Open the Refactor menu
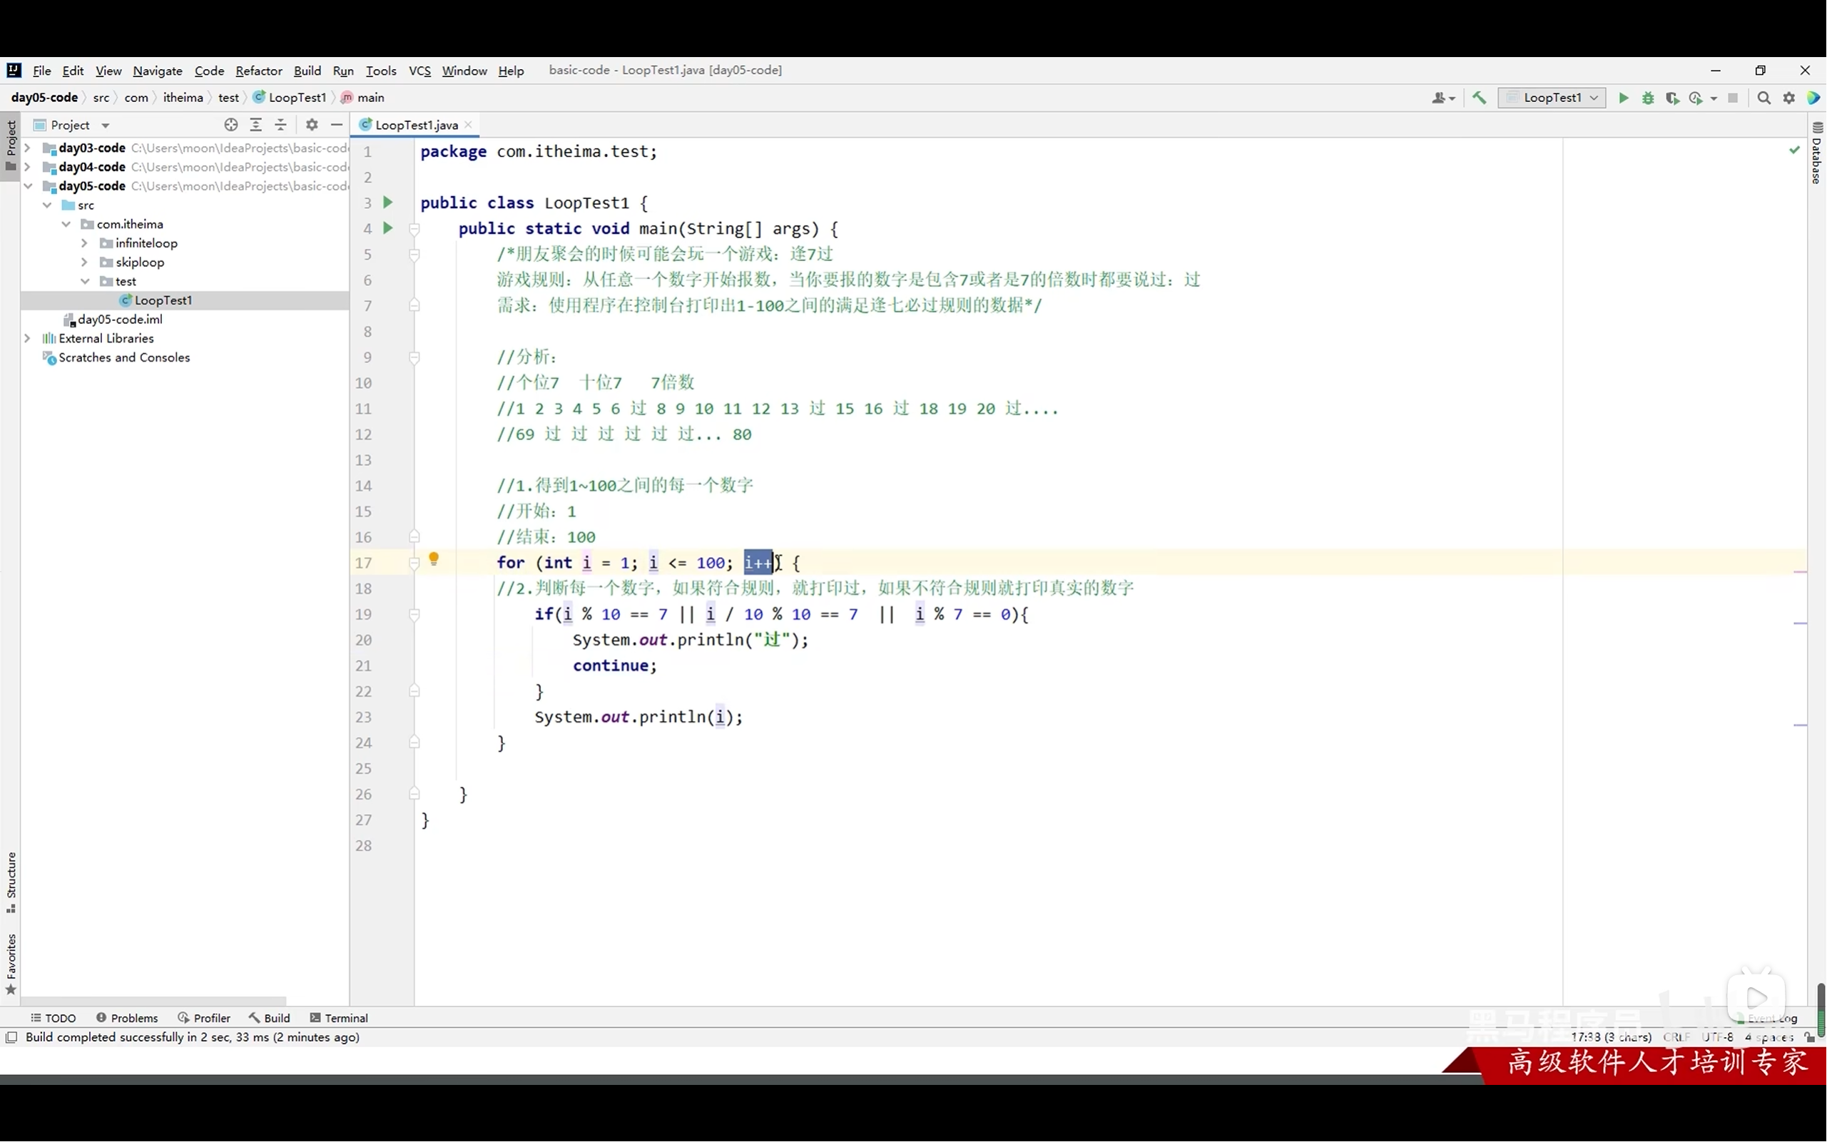Image resolution: width=1827 pixels, height=1142 pixels. [258, 71]
